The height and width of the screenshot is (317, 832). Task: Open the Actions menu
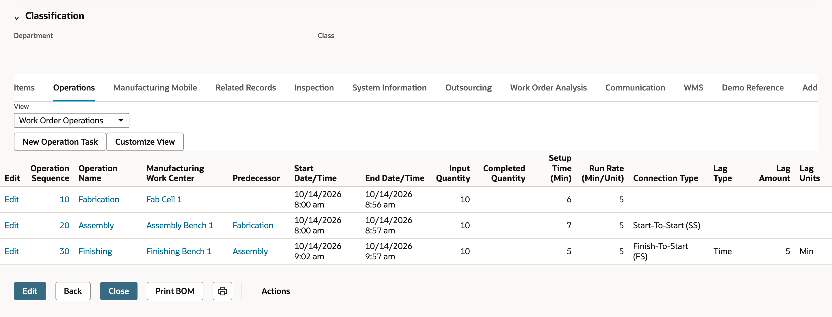coord(276,291)
